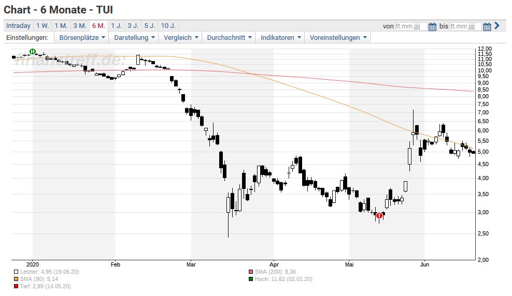The height and width of the screenshot is (296, 512).
Task: Click the '2020' x-axis label
Action: point(33,264)
